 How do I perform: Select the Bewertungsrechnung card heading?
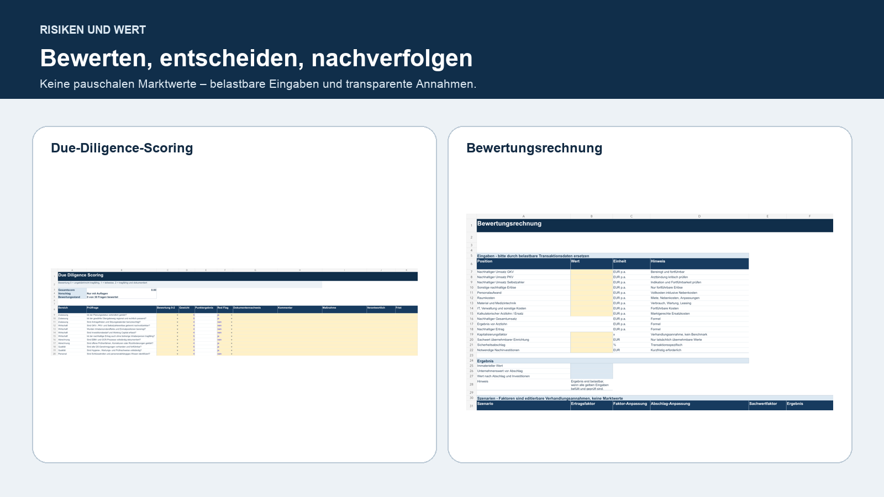[534, 148]
